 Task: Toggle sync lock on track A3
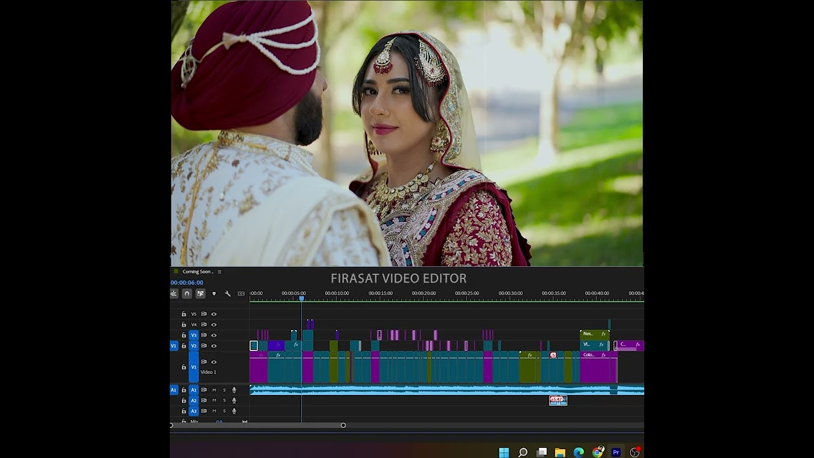[204, 411]
